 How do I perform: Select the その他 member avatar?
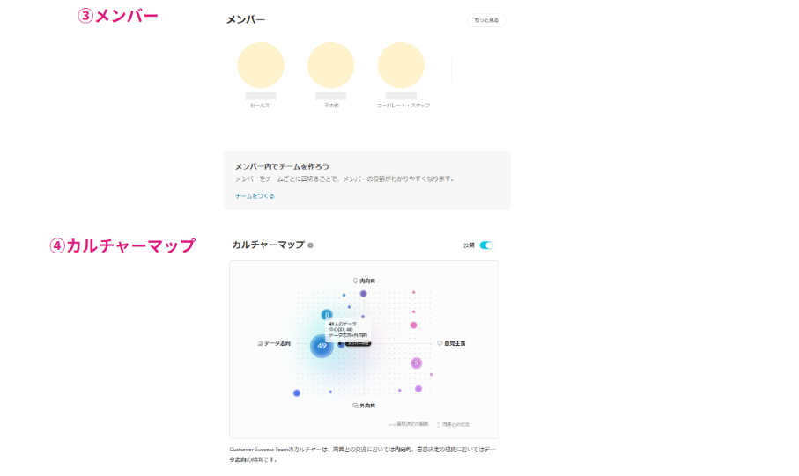point(330,65)
